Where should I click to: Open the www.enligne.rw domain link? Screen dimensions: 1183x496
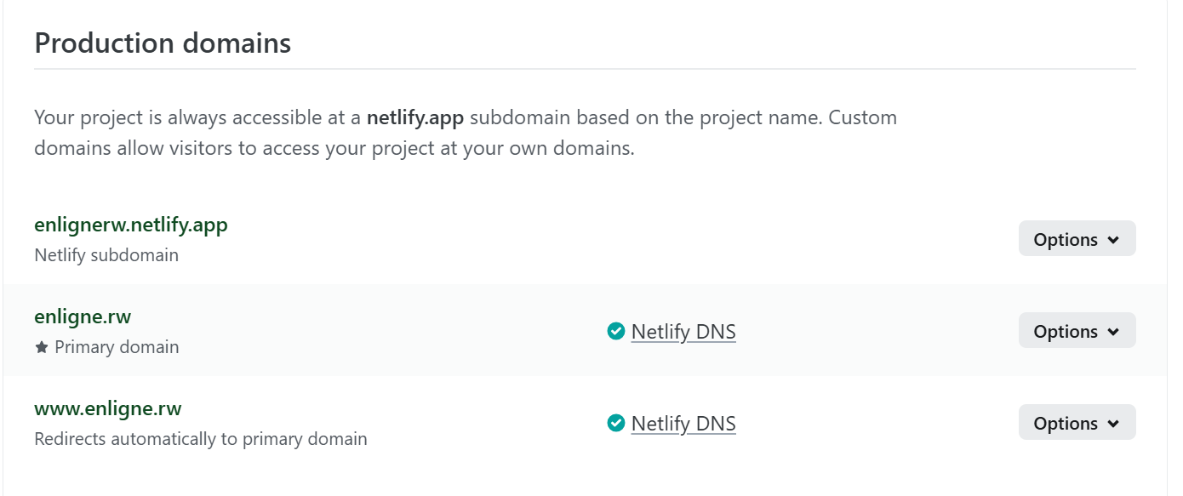[108, 408]
